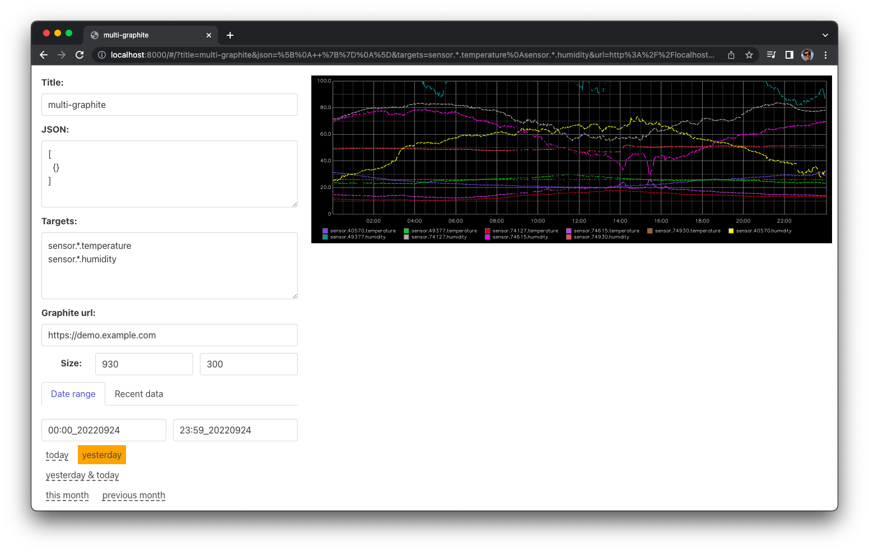Close the multi-graphite tab

coord(209,35)
